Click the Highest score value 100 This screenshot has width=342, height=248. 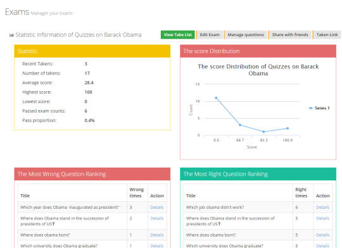[x=88, y=92]
